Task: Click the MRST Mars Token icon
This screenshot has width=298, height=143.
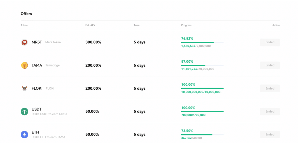Action: coord(24,42)
